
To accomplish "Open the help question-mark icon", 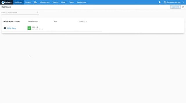I will point(183,7).
